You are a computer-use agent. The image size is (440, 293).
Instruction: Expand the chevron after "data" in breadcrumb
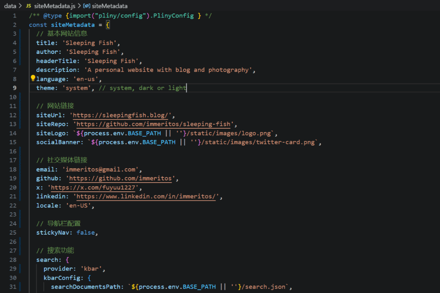[21, 6]
